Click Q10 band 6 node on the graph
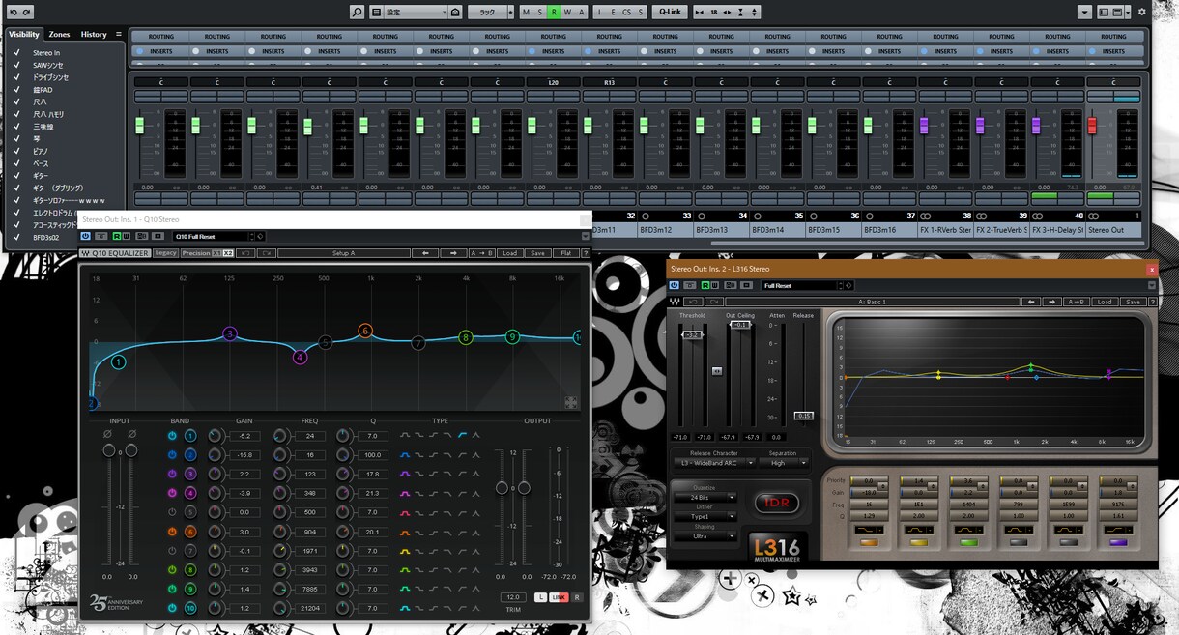This screenshot has width=1179, height=635. coord(365,331)
